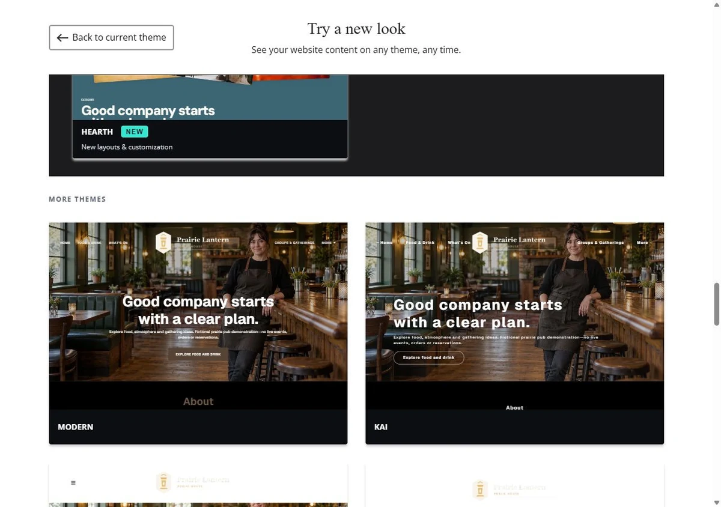Screen dimensions: 721x507
Task: Click Home in Kai preview nav
Action: pos(386,243)
